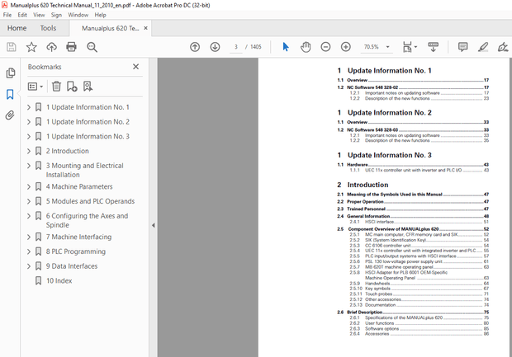The image size is (512, 357).
Task: Click the Save file icon
Action: coord(11,47)
